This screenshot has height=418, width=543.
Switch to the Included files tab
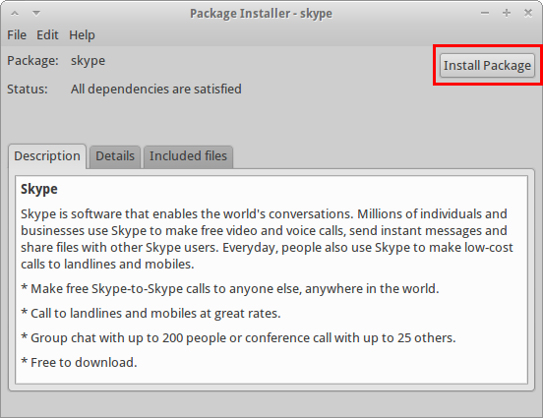[188, 156]
